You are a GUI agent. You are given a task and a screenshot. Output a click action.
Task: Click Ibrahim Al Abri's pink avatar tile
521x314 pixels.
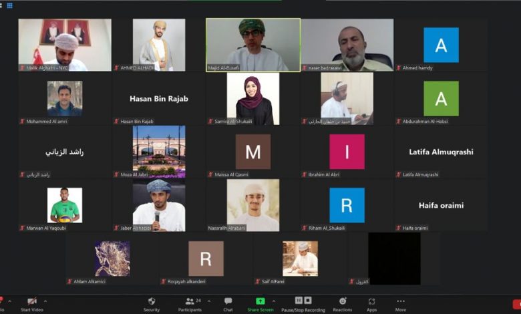pos(347,152)
